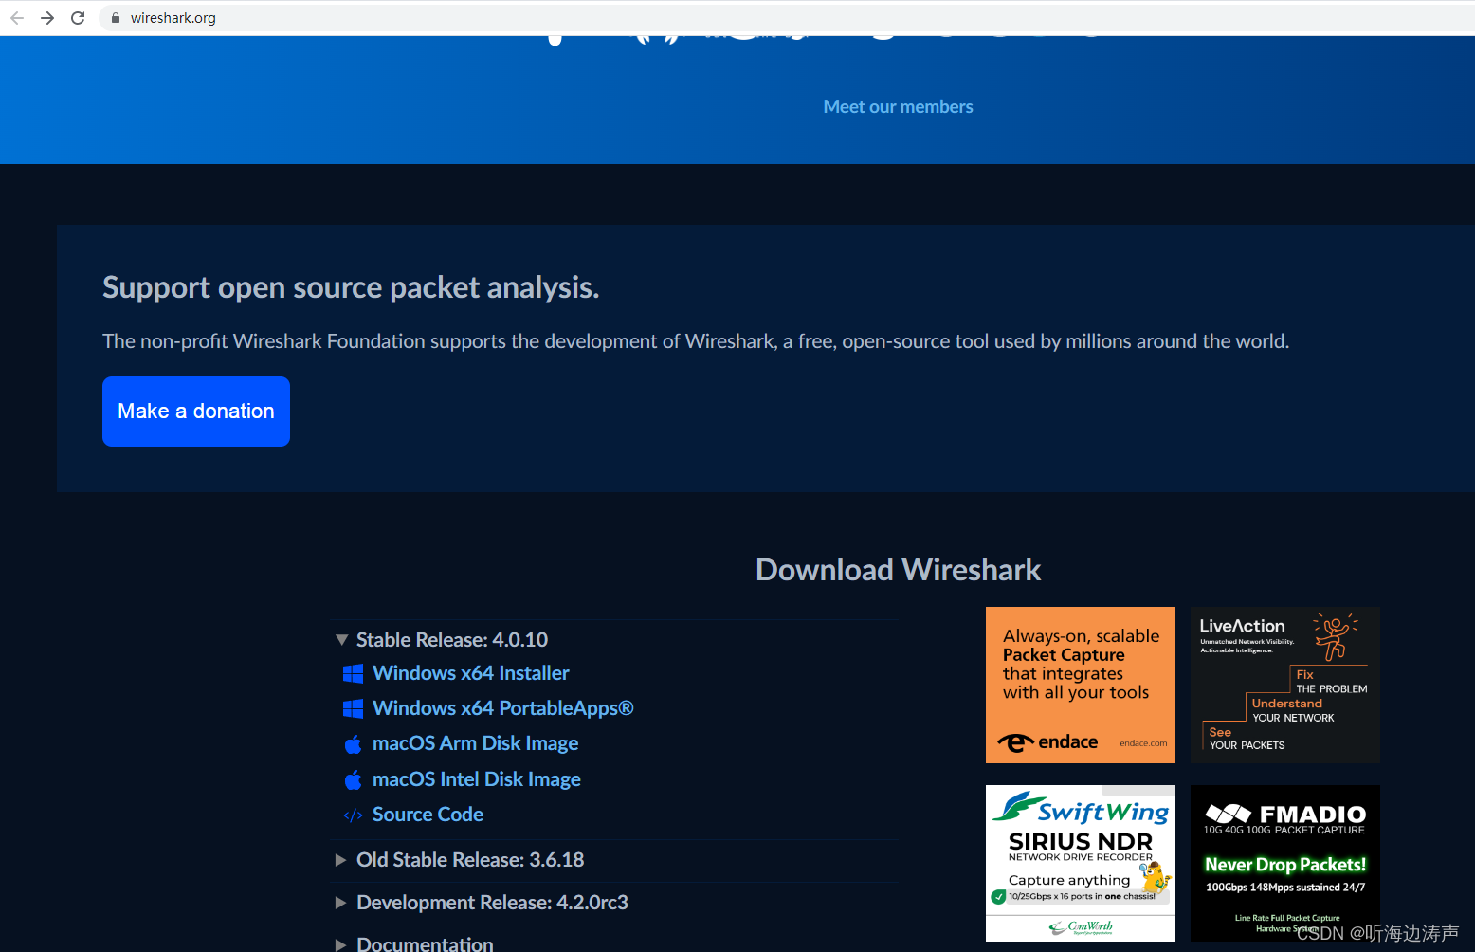The height and width of the screenshot is (952, 1475).
Task: Click the Windows logo beside x64 Installer
Action: point(353,673)
